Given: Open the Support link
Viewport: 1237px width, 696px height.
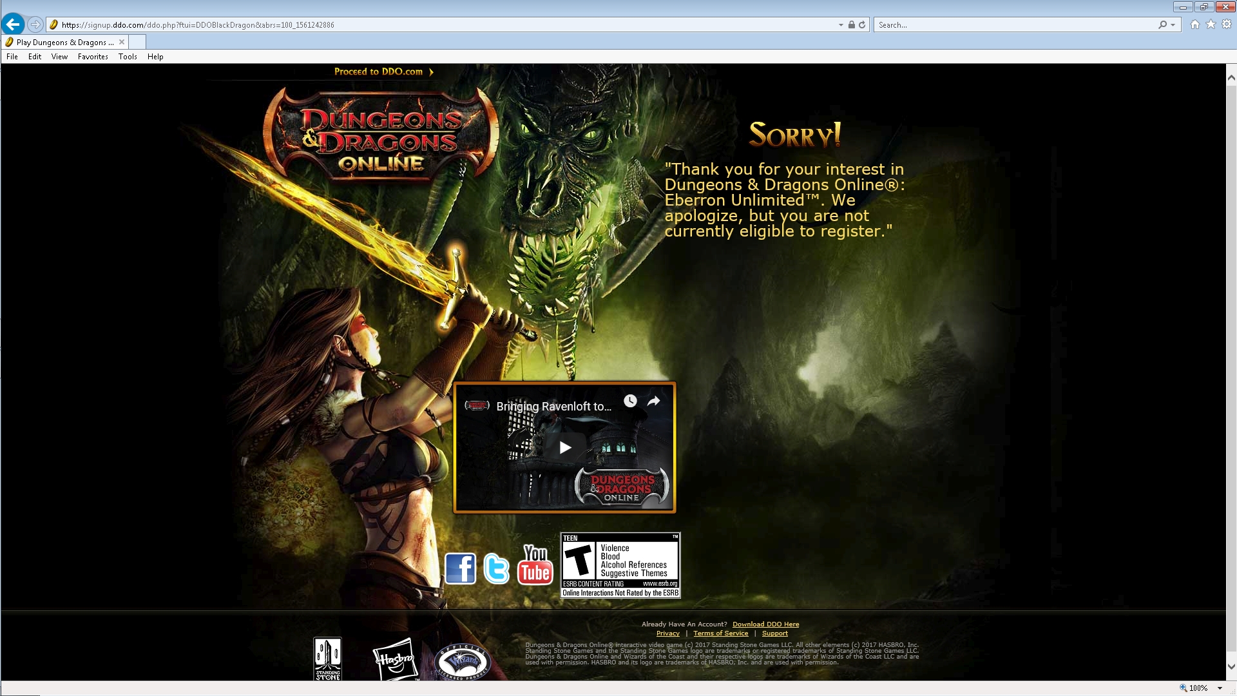Looking at the screenshot, I should [774, 633].
